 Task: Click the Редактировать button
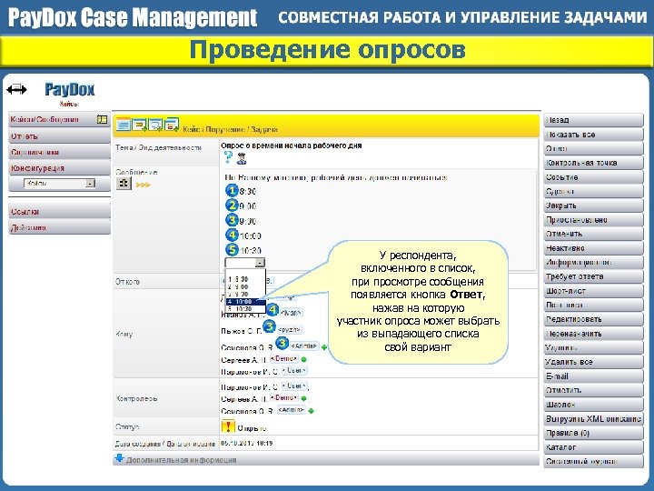tap(593, 319)
